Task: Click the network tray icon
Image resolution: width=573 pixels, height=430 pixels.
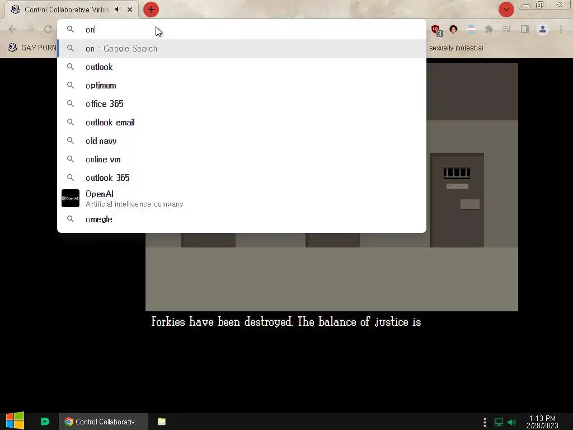Action: (499, 422)
